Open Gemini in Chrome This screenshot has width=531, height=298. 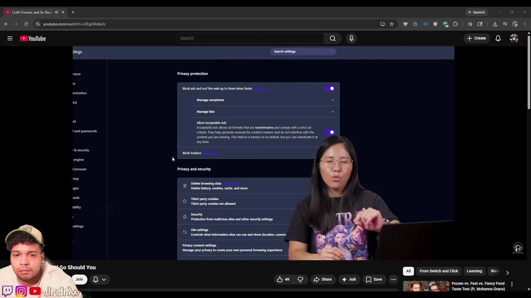476,12
